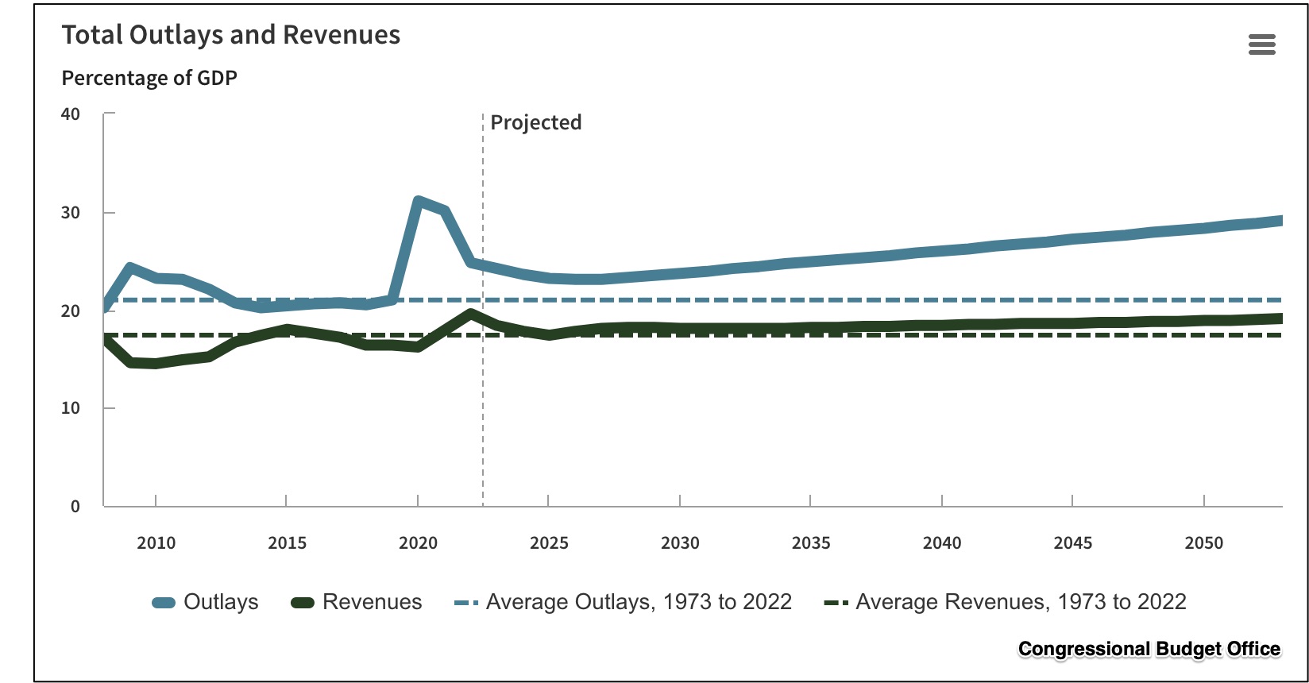
Task: Click the 40 y-axis label
Action: pyautogui.click(x=71, y=114)
